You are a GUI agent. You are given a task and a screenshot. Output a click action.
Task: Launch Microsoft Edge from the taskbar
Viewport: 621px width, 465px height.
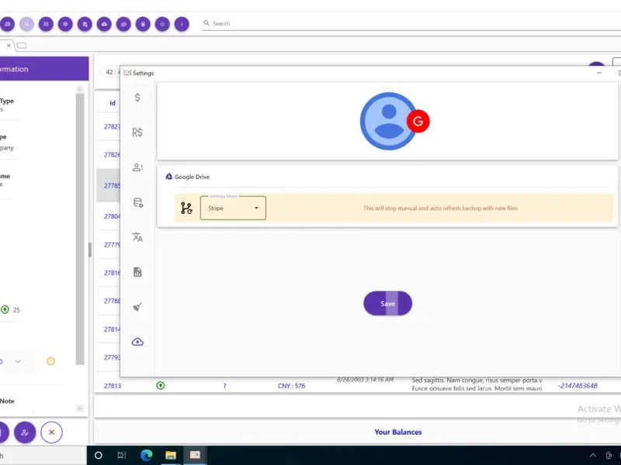coord(147,456)
